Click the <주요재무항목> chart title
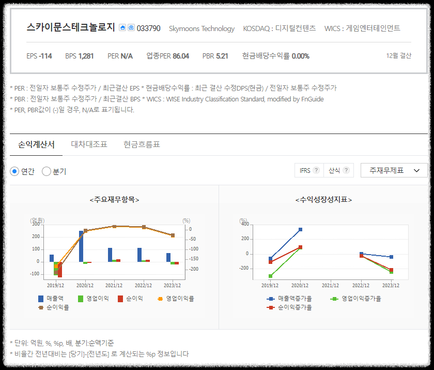The height and width of the screenshot is (370, 434). point(114,200)
